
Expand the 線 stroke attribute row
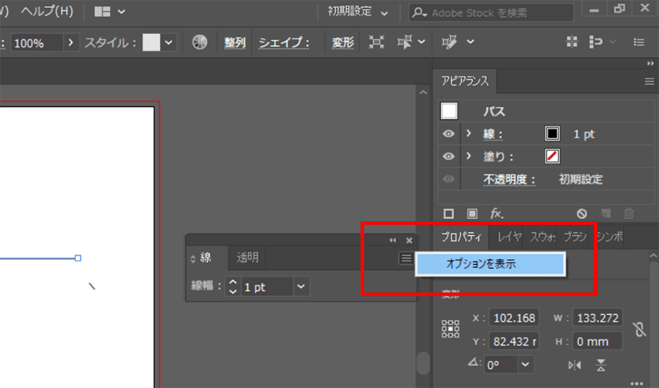[x=469, y=134]
